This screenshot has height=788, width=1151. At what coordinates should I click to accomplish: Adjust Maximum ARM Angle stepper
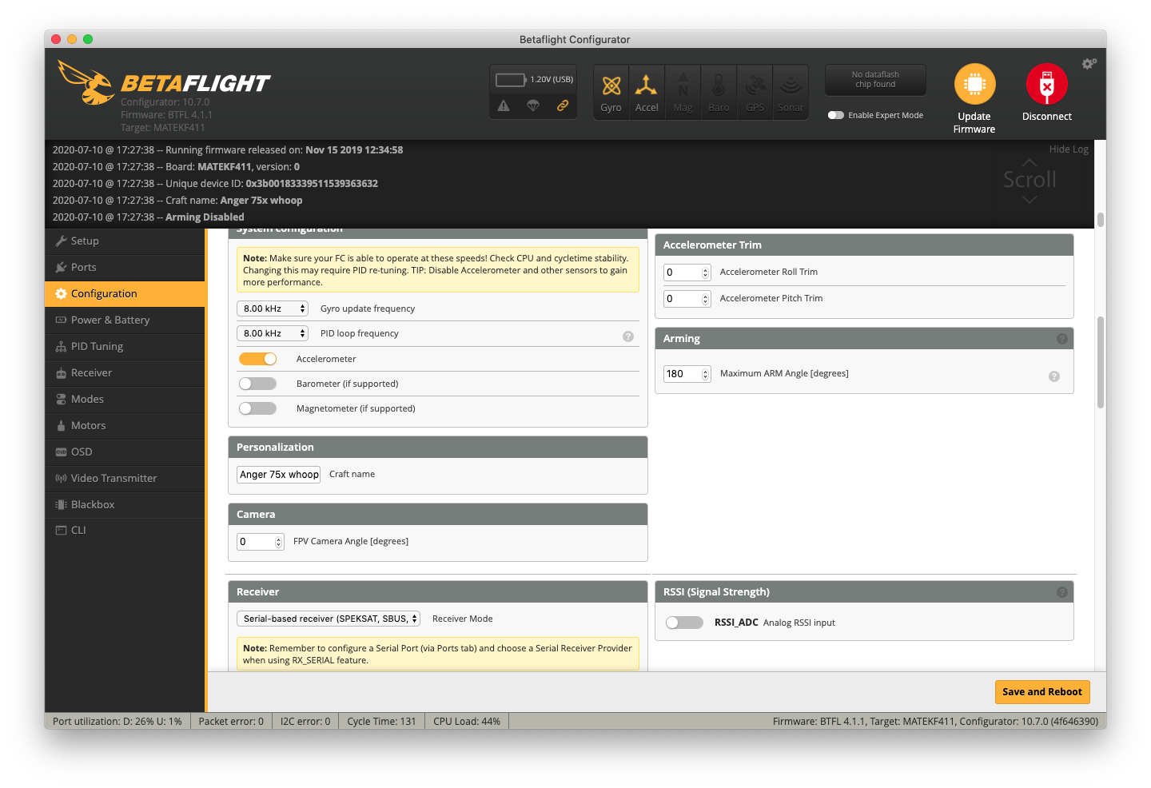click(x=705, y=374)
